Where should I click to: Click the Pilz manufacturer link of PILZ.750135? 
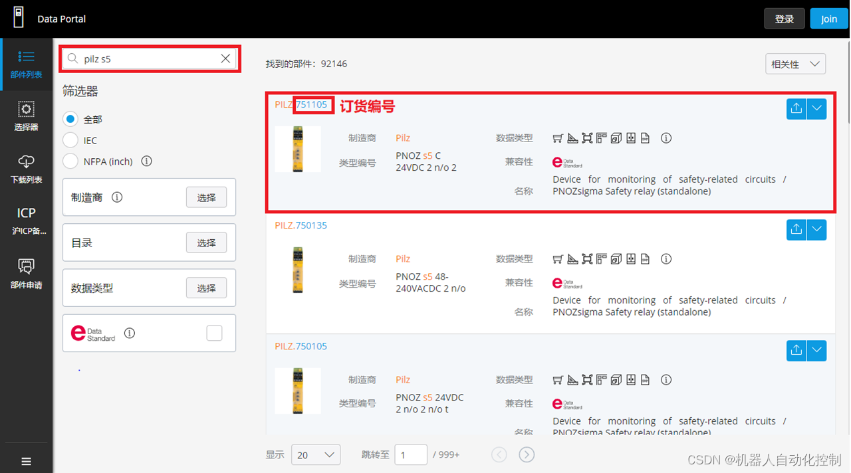pyautogui.click(x=403, y=259)
